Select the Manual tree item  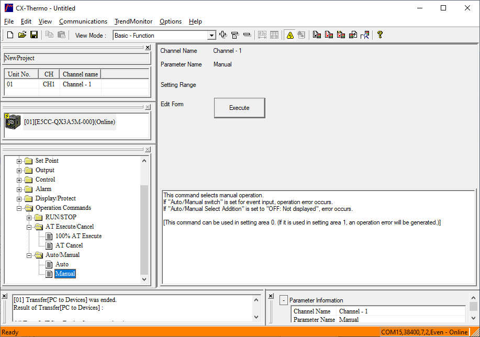pyautogui.click(x=65, y=274)
